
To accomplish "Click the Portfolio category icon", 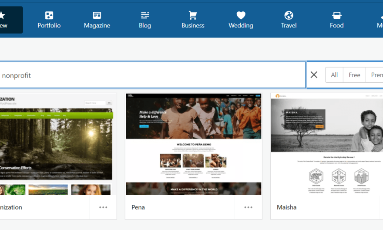I will [49, 16].
